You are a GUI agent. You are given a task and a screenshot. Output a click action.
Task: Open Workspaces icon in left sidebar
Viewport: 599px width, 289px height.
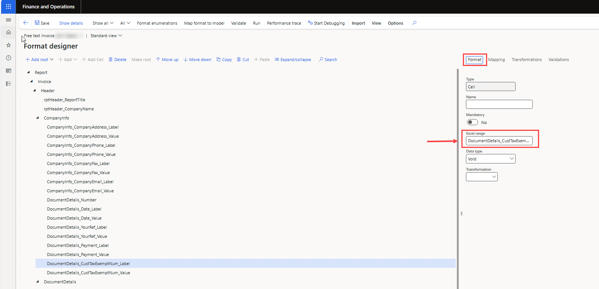point(8,71)
